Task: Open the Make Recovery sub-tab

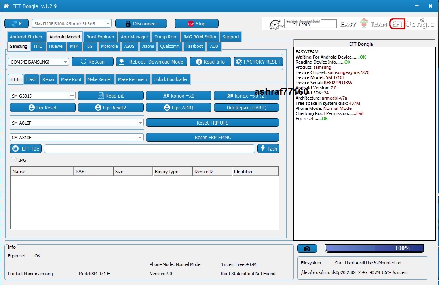Action: [x=133, y=79]
